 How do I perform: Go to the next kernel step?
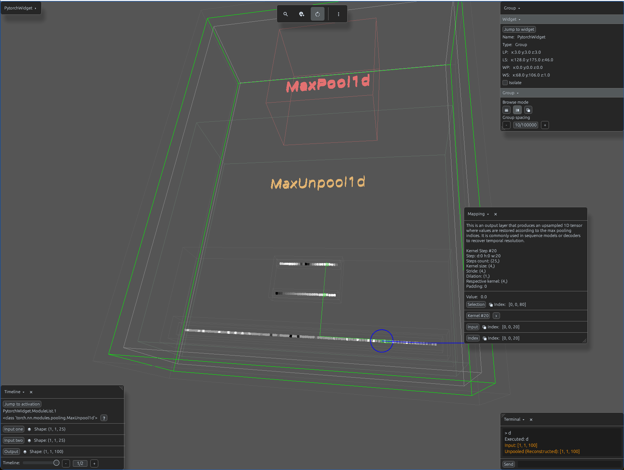496,316
